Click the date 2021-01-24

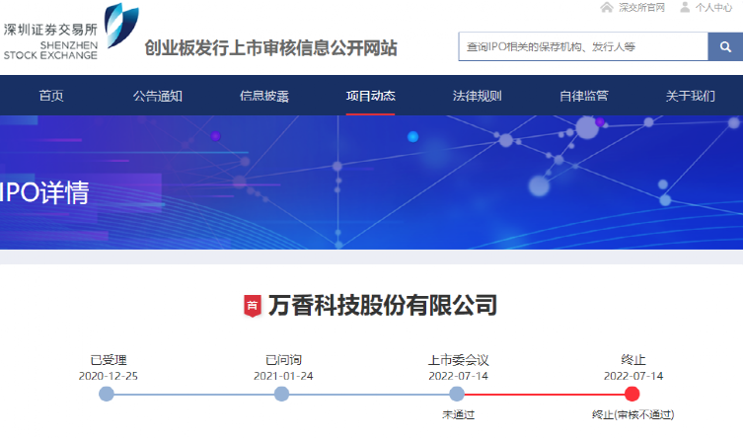point(283,376)
